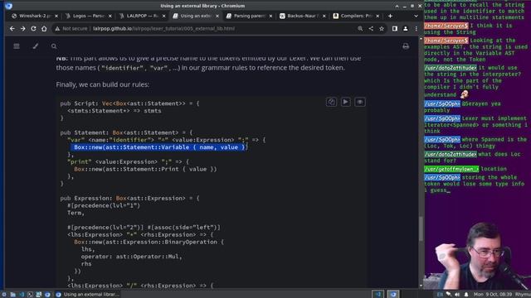Click the highlighted Box::new Variable code line
The image size is (531, 298).
click(159, 147)
